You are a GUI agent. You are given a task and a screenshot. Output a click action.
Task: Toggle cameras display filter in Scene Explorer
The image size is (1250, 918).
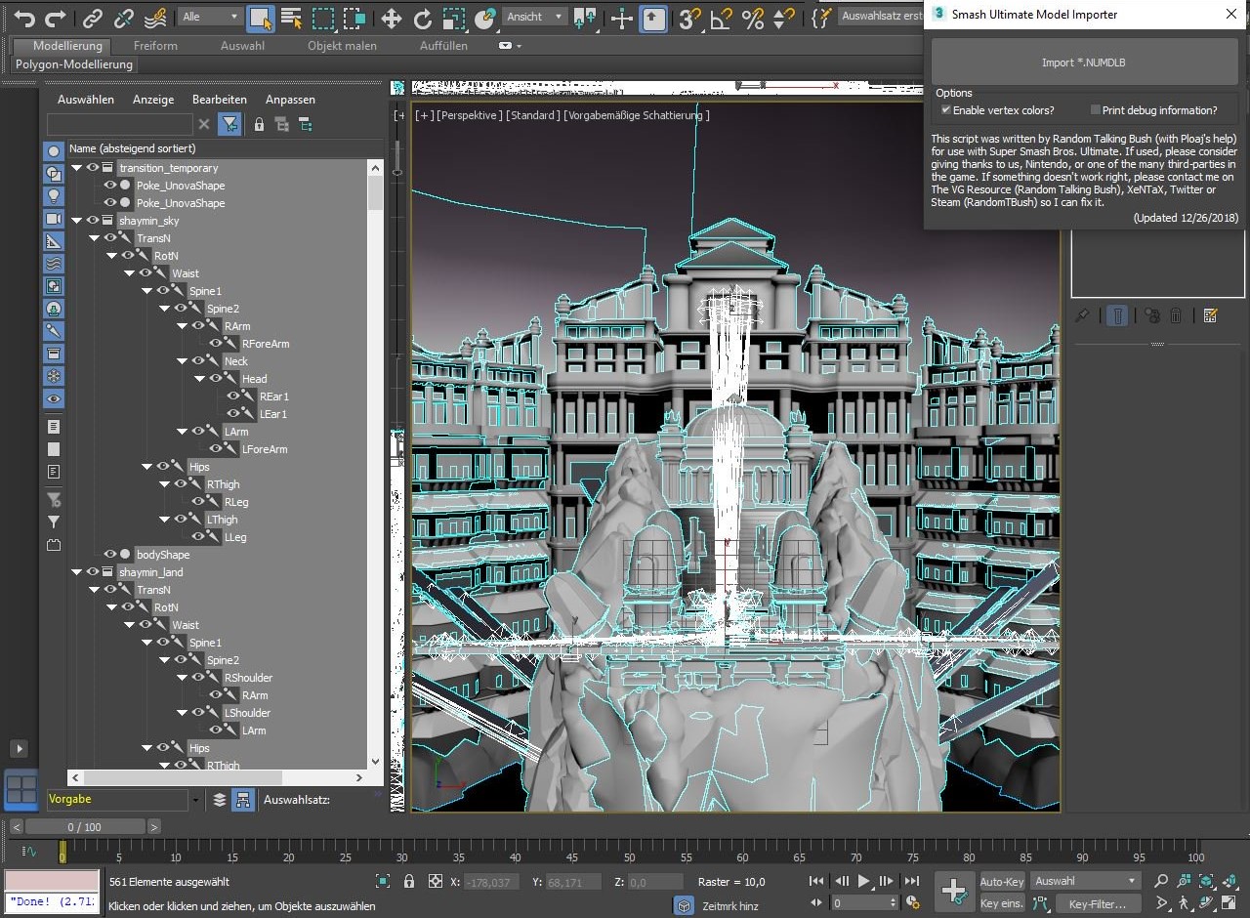coord(54,219)
